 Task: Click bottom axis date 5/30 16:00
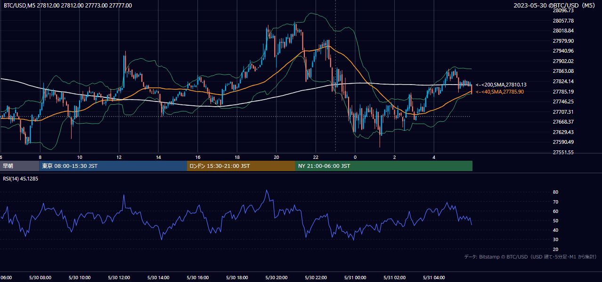tap(198, 278)
